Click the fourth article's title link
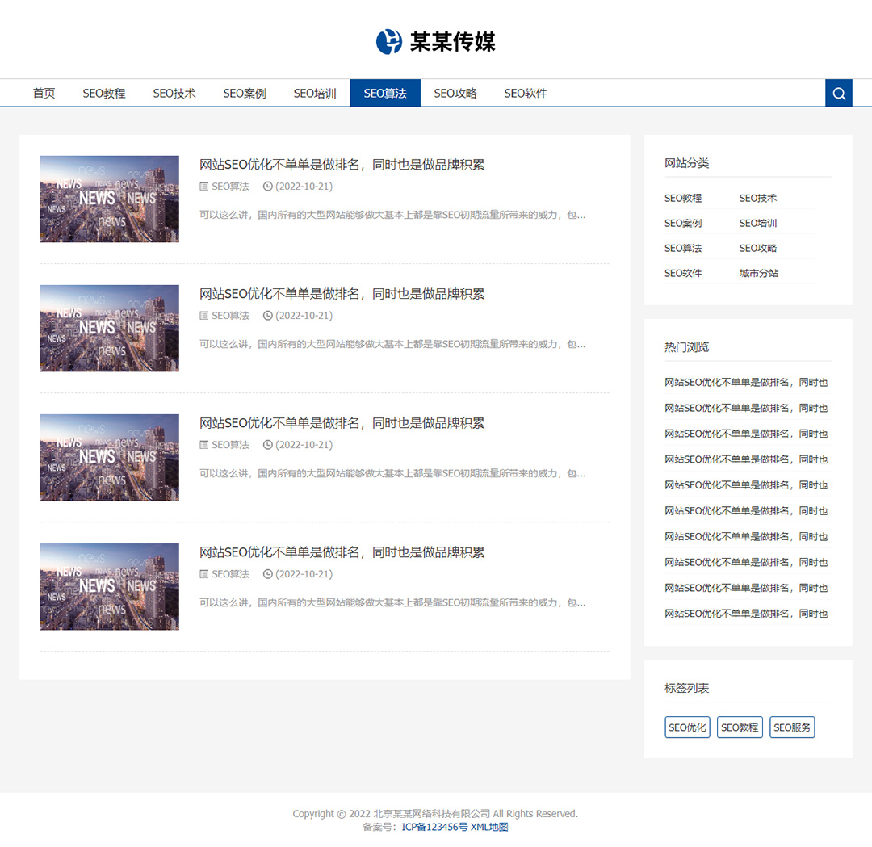The height and width of the screenshot is (847, 872). click(342, 552)
